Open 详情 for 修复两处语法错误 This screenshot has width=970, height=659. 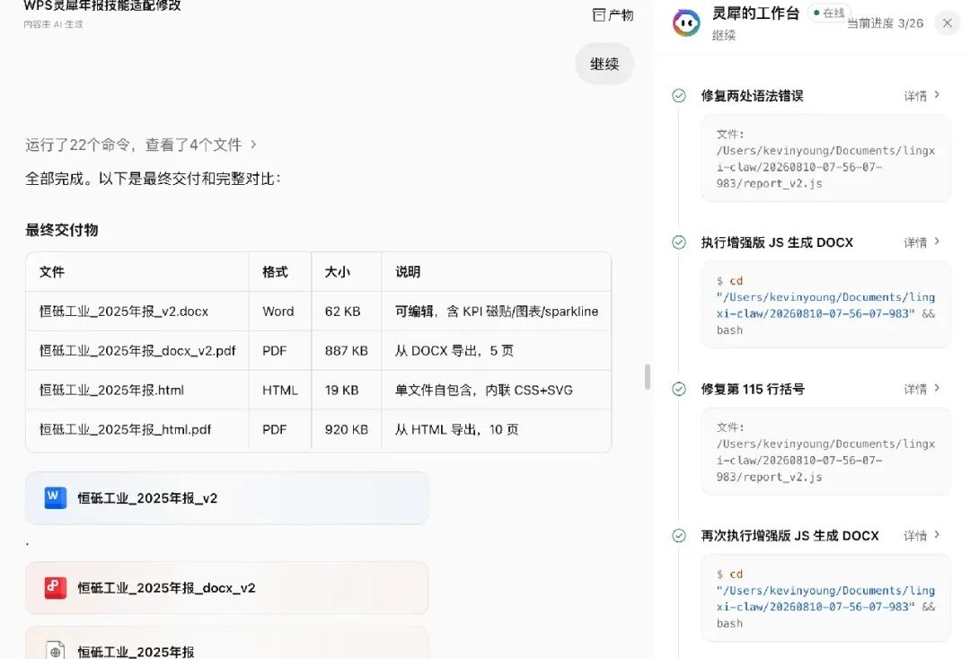tap(915, 96)
